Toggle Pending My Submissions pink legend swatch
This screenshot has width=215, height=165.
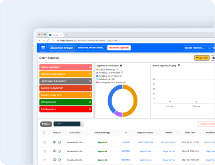[x=97, y=82]
